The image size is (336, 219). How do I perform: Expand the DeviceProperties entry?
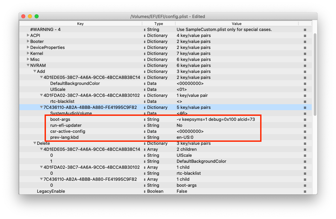[28, 48]
